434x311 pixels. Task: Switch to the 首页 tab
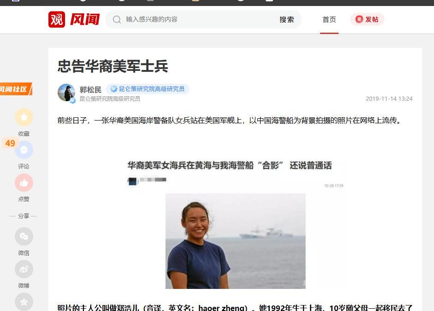[329, 20]
